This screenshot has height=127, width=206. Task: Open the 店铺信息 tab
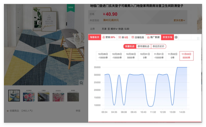pyautogui.click(x=138, y=37)
